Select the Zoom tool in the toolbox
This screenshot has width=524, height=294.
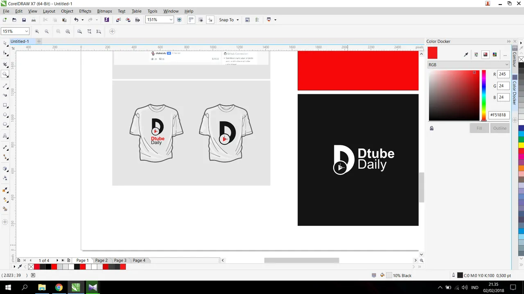[x=5, y=74]
